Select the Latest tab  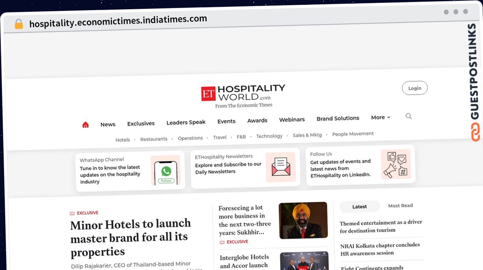click(x=359, y=207)
